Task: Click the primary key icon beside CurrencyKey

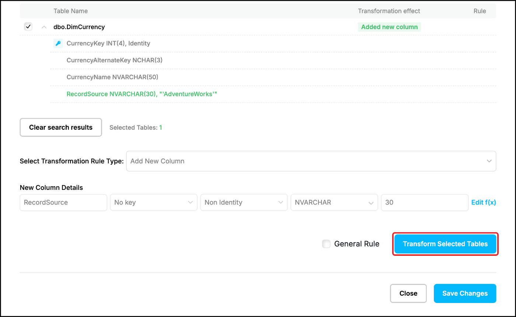Action: click(x=58, y=43)
